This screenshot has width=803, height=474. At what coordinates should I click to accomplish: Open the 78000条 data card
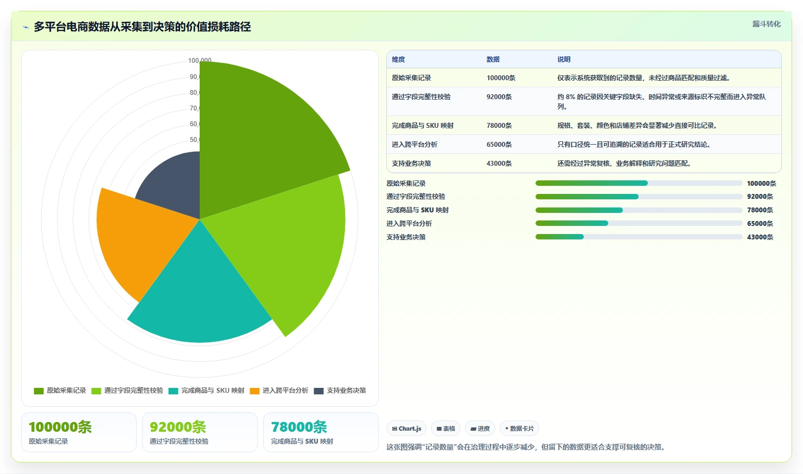[321, 432]
